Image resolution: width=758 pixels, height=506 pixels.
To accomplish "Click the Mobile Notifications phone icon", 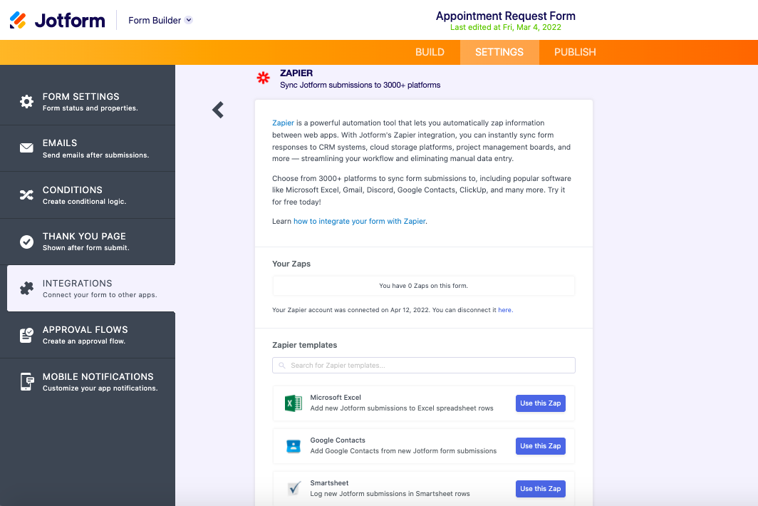I will [26, 382].
